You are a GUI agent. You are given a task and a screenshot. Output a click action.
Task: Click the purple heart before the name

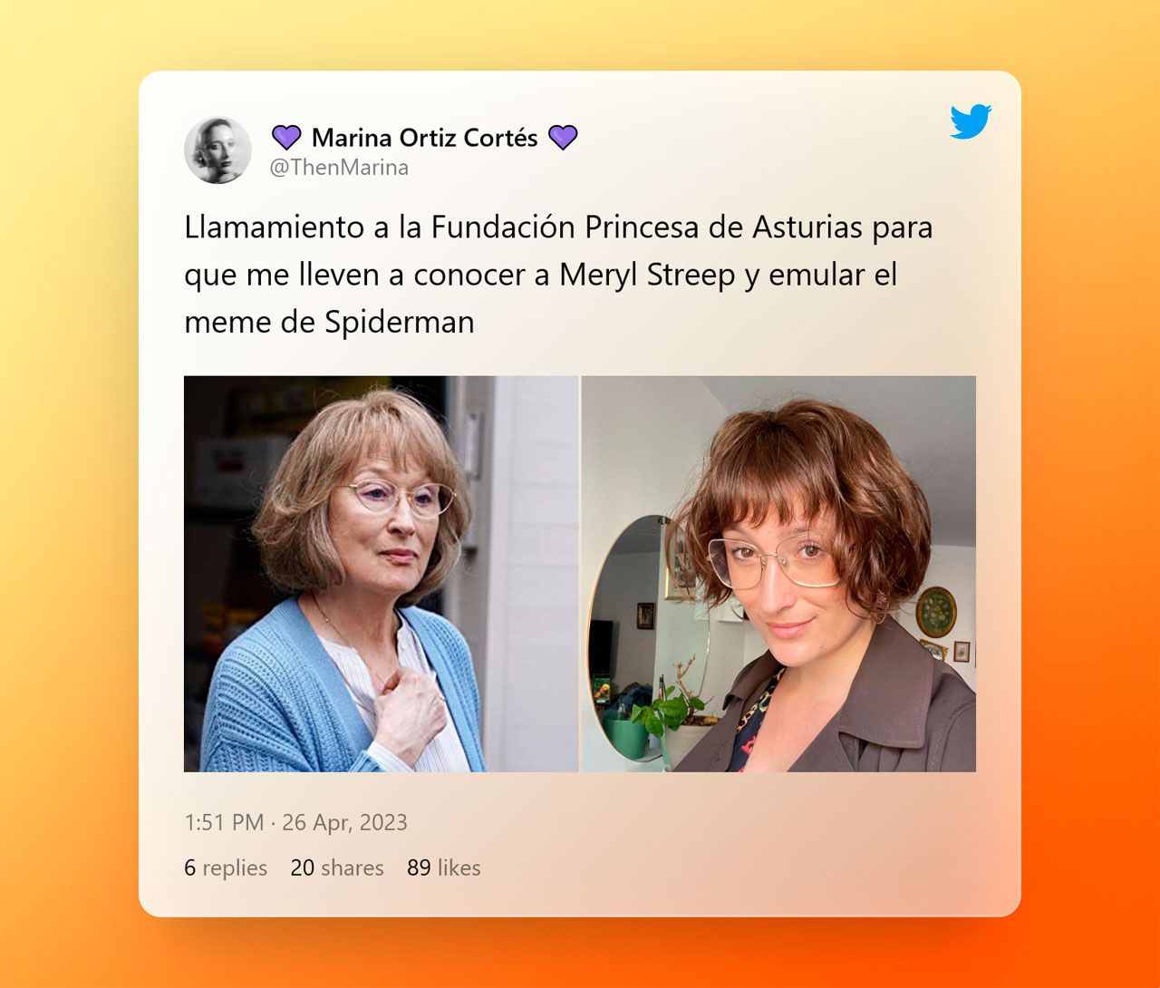(x=286, y=138)
